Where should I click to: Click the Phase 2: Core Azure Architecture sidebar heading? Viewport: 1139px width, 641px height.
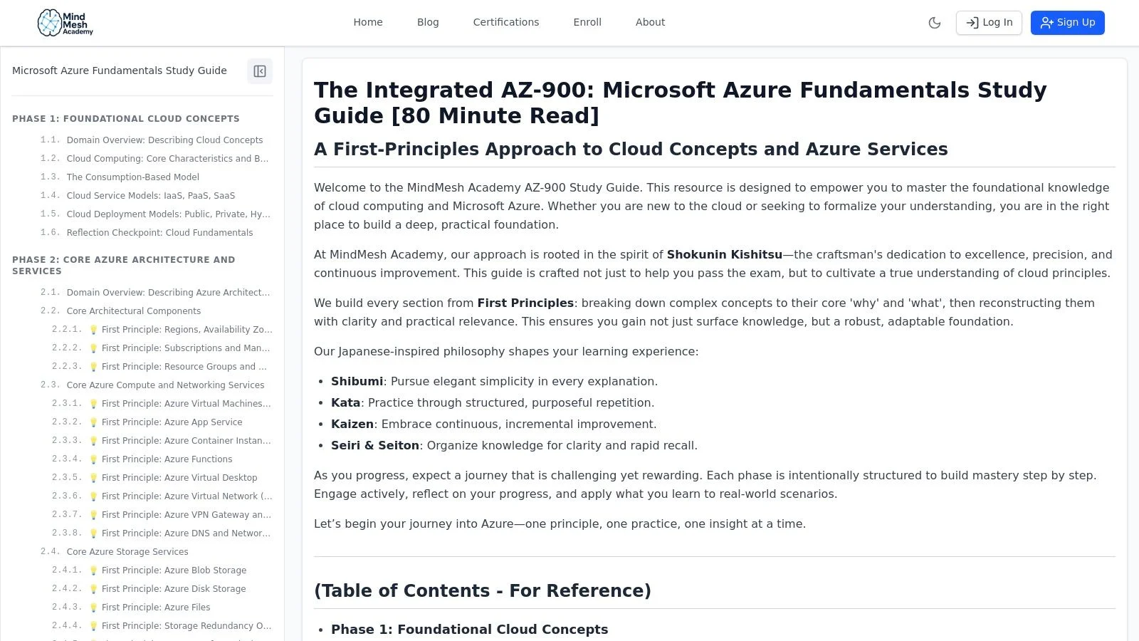coord(124,266)
